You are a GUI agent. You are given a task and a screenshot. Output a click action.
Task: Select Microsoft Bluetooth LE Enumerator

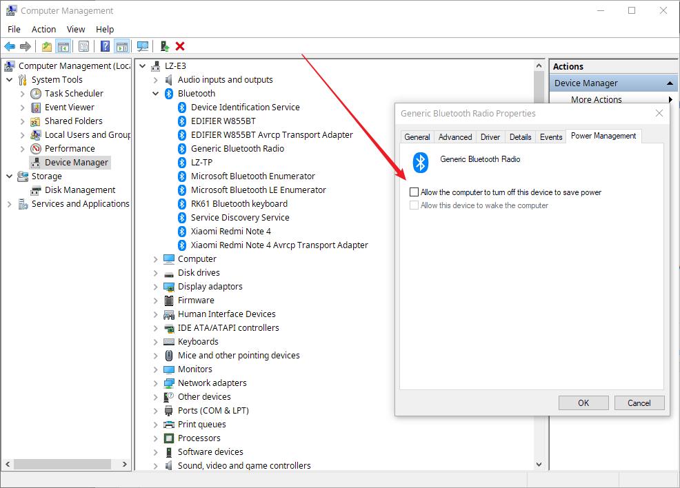[x=258, y=190]
